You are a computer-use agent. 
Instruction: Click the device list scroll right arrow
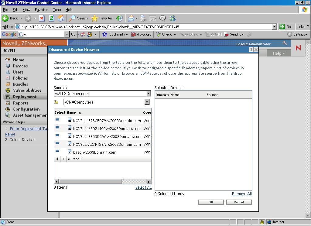149,182
